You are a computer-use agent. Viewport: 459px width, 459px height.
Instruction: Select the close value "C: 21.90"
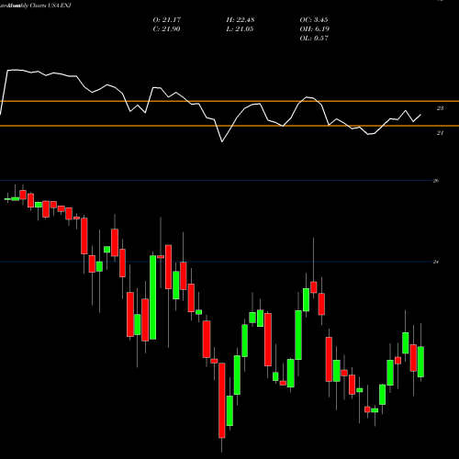(166, 29)
